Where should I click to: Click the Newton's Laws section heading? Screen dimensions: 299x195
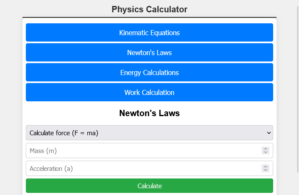click(149, 113)
